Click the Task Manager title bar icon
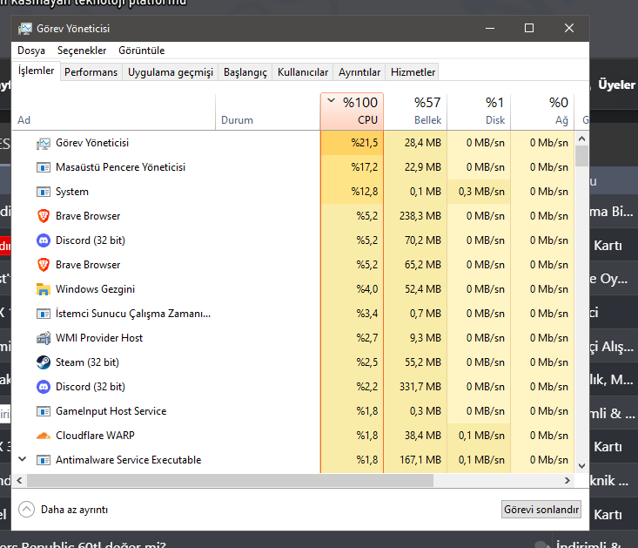 25,29
